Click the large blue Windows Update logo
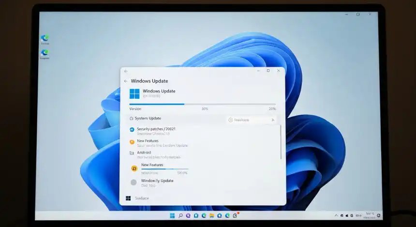The width and height of the screenshot is (416, 227). point(134,93)
